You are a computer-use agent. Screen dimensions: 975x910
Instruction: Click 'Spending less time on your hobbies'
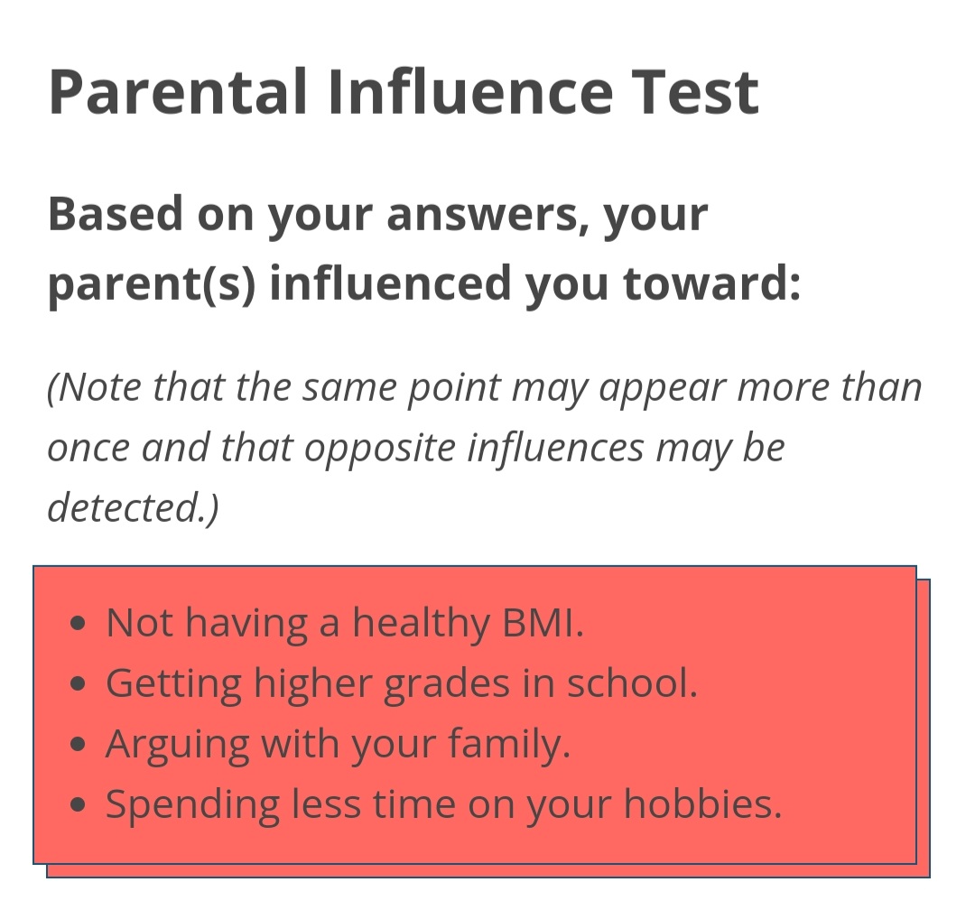click(x=443, y=804)
